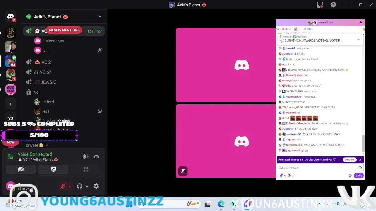
Task: Open taskbar Wi-Fi network icon
Action: point(338,204)
